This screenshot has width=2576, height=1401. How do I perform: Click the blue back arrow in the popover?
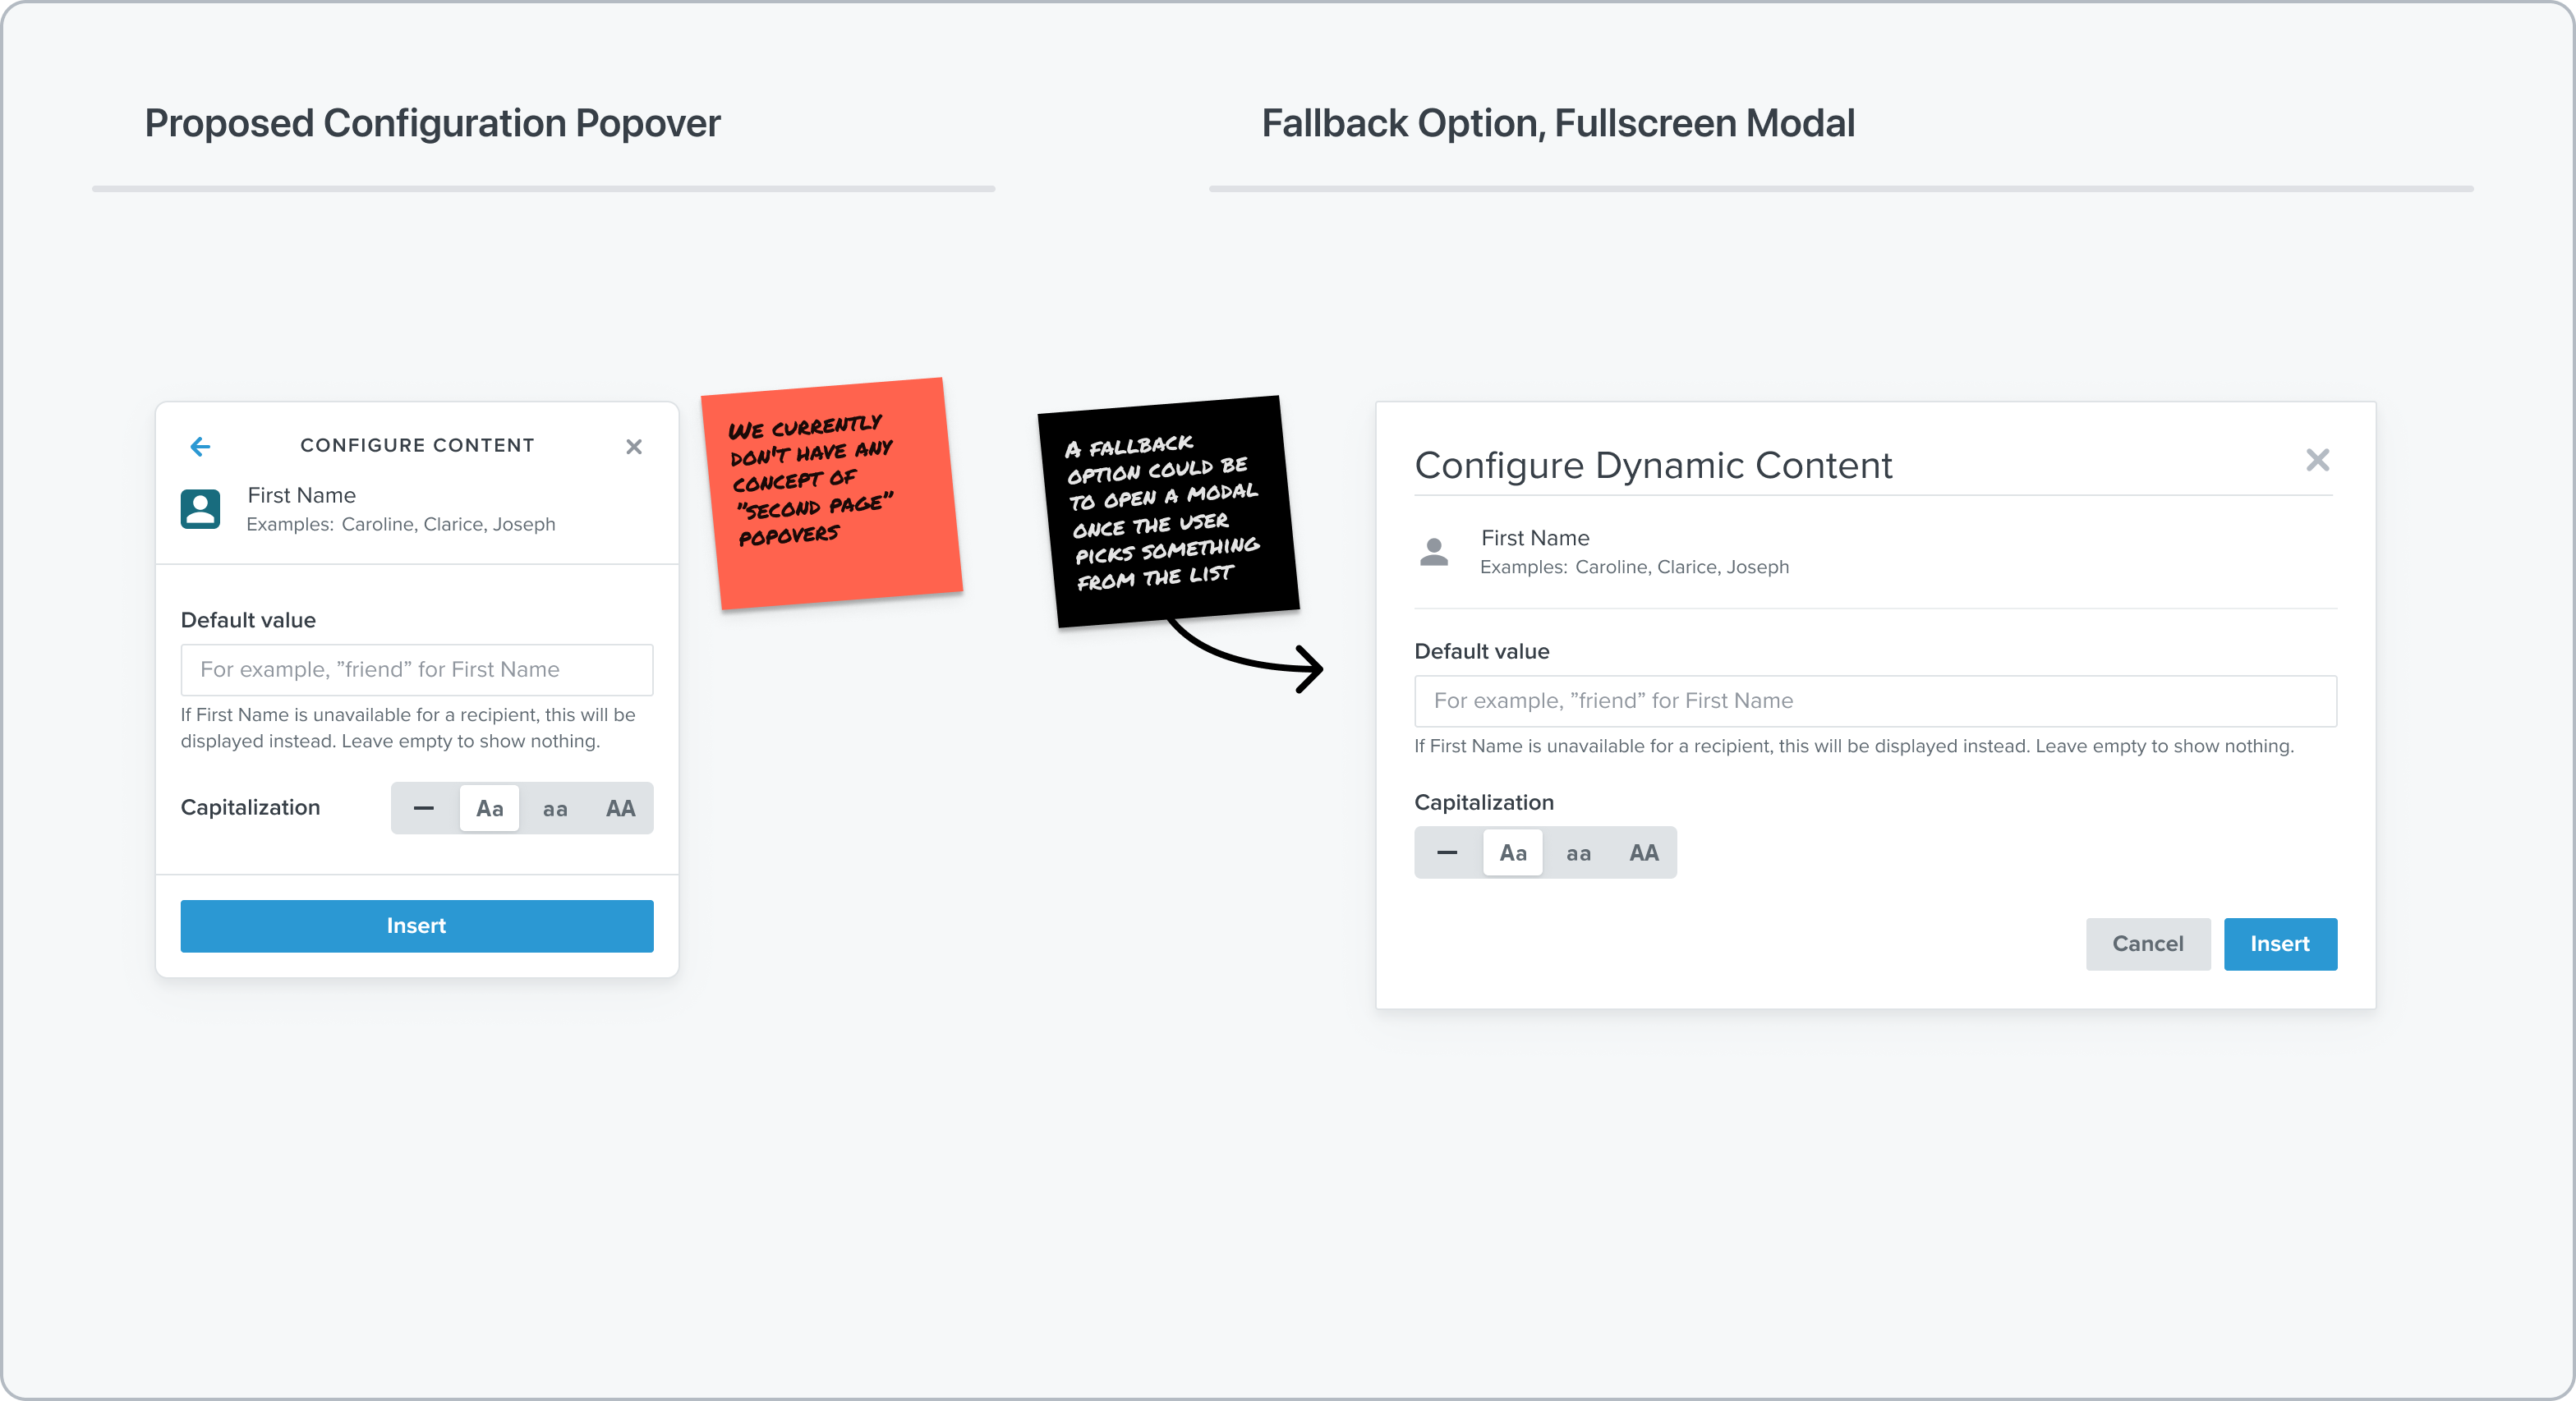[x=201, y=446]
